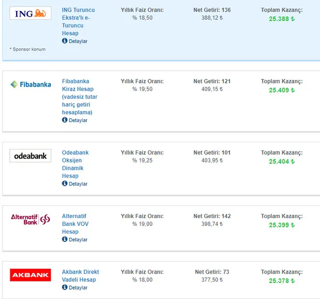Click the Odeabank logo

[x=30, y=156]
